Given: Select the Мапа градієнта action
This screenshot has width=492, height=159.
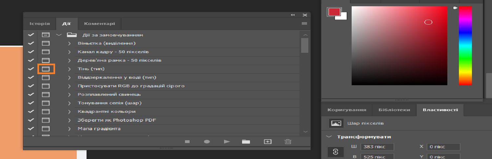Looking at the screenshot, I should pos(99,129).
